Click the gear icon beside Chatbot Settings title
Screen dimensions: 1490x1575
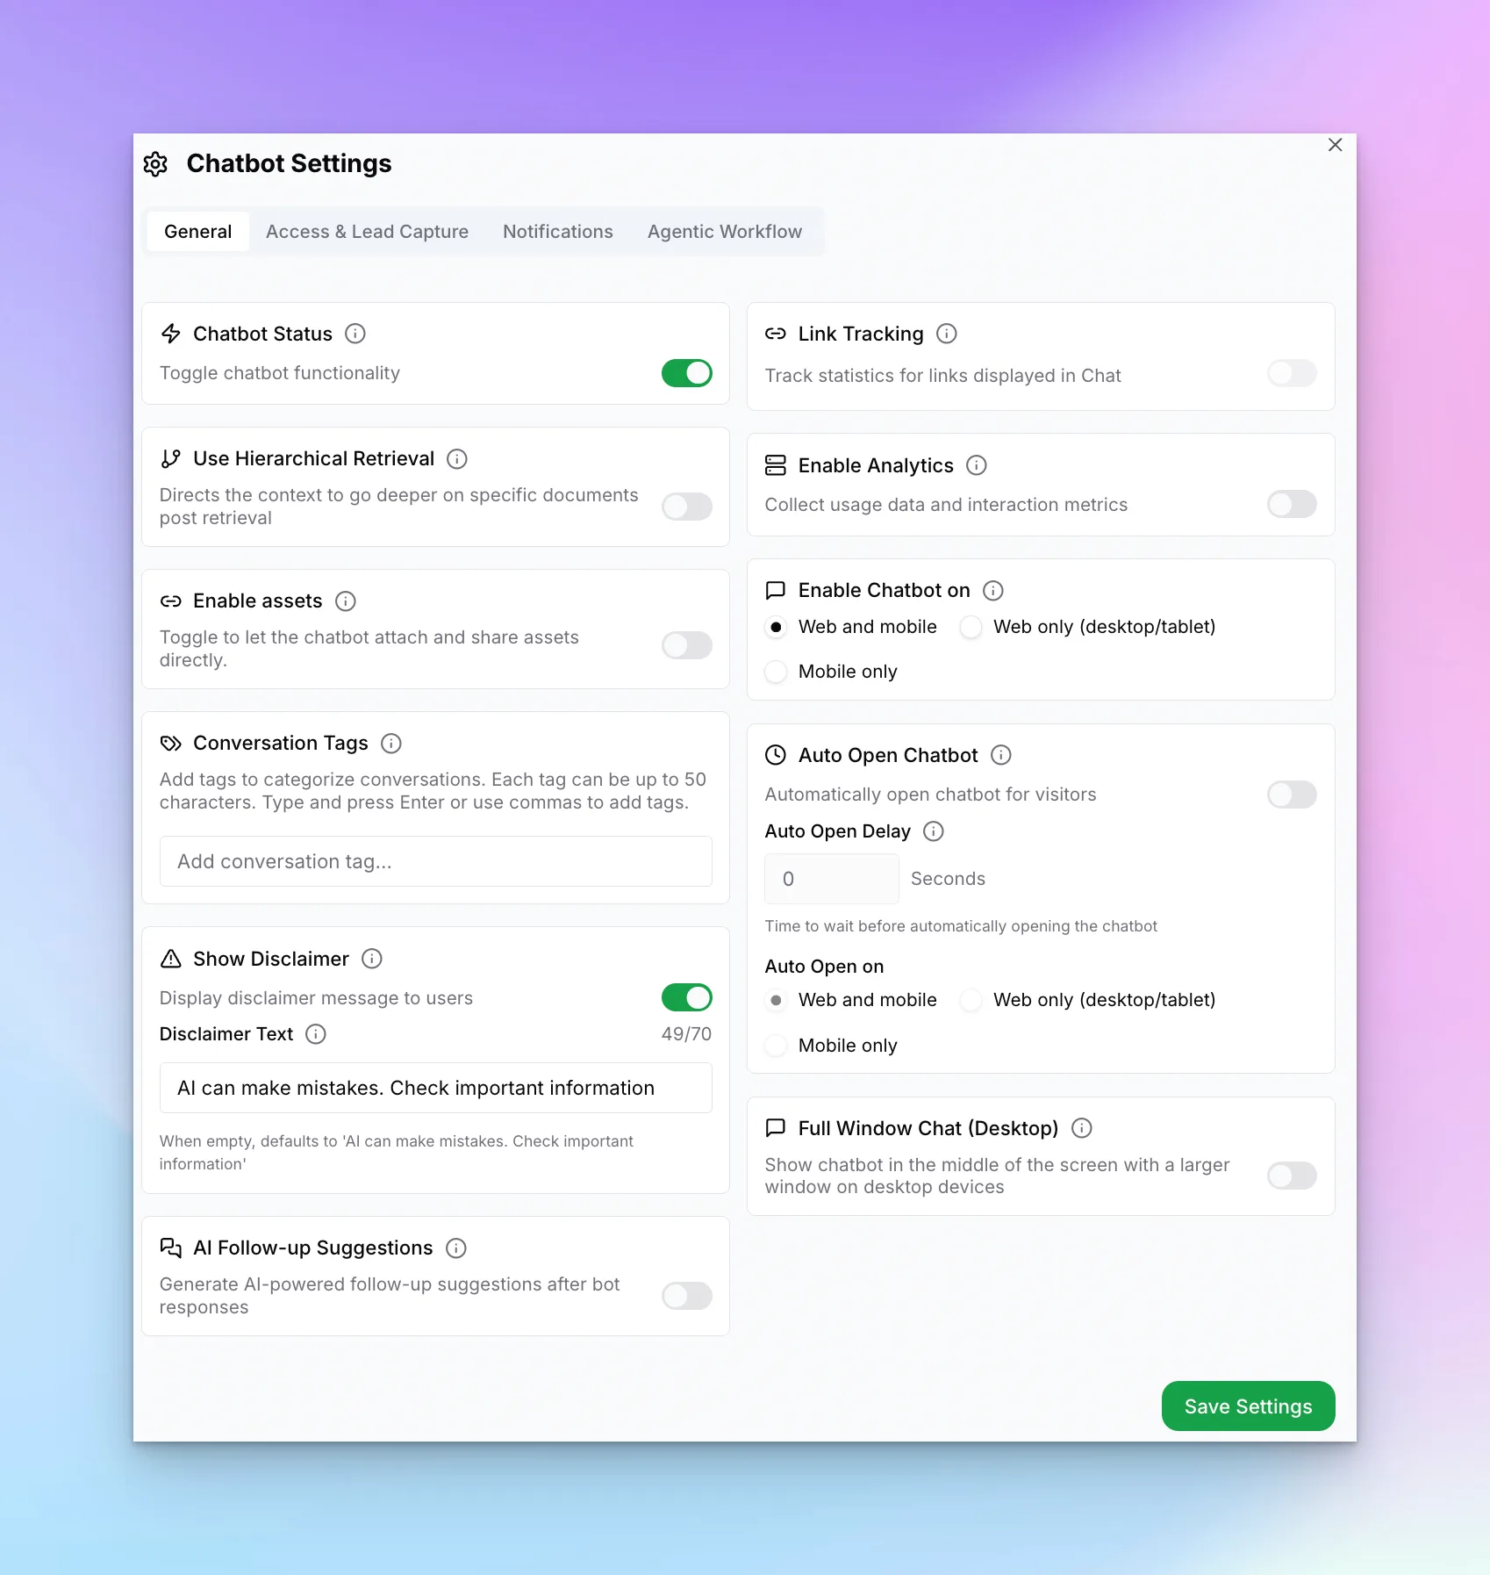pos(156,164)
